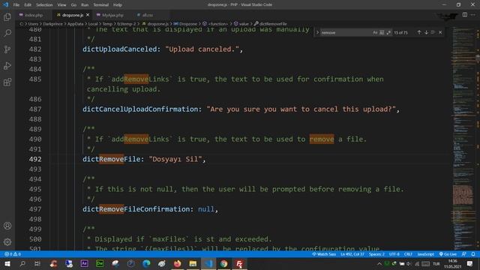Click Split Editor Right icon
The width and height of the screenshot is (480, 270).
point(465,15)
